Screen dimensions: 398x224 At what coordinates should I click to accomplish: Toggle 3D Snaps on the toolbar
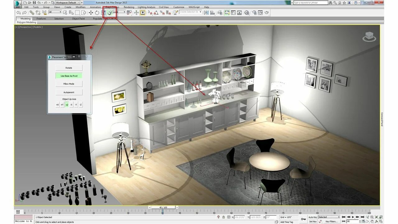150,13
